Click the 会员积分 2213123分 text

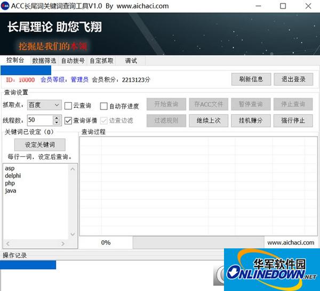point(121,79)
